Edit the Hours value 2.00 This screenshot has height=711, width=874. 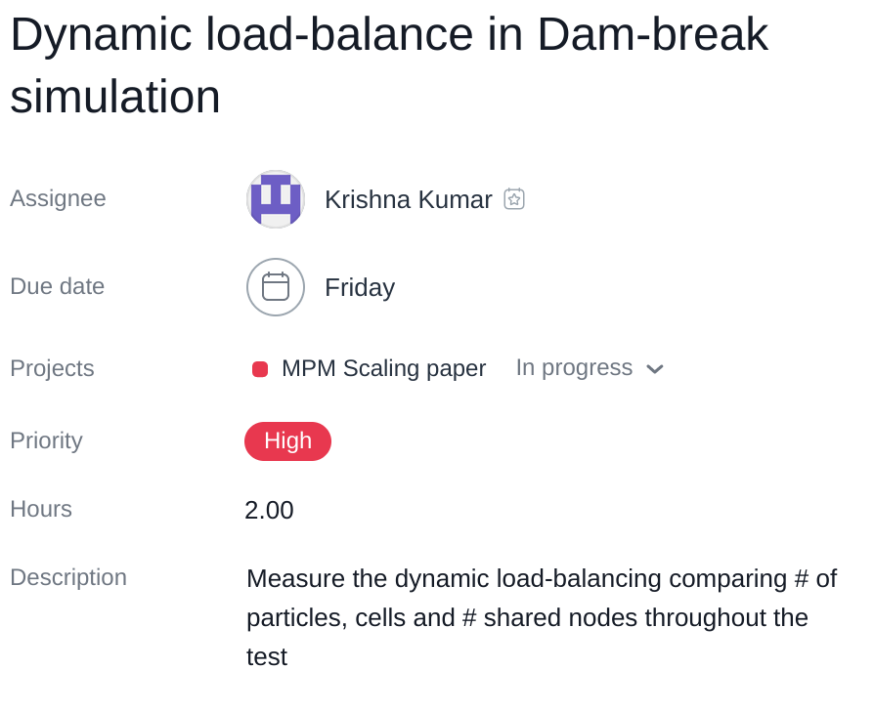(269, 510)
